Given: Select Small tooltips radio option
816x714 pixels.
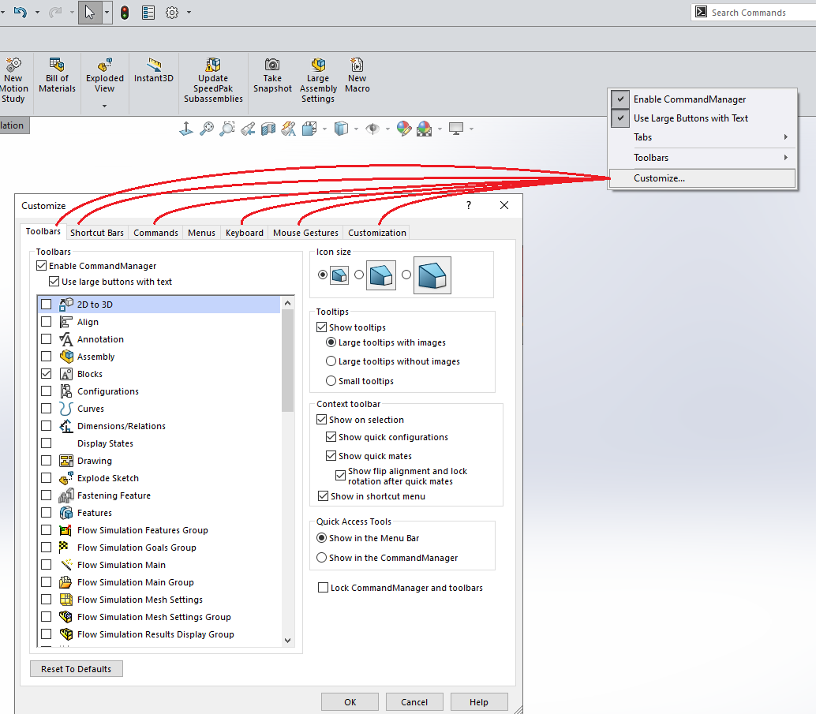Looking at the screenshot, I should tap(331, 381).
